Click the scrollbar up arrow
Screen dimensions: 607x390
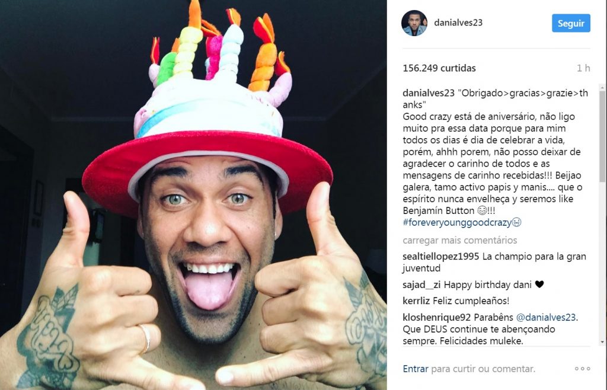pos(602,87)
